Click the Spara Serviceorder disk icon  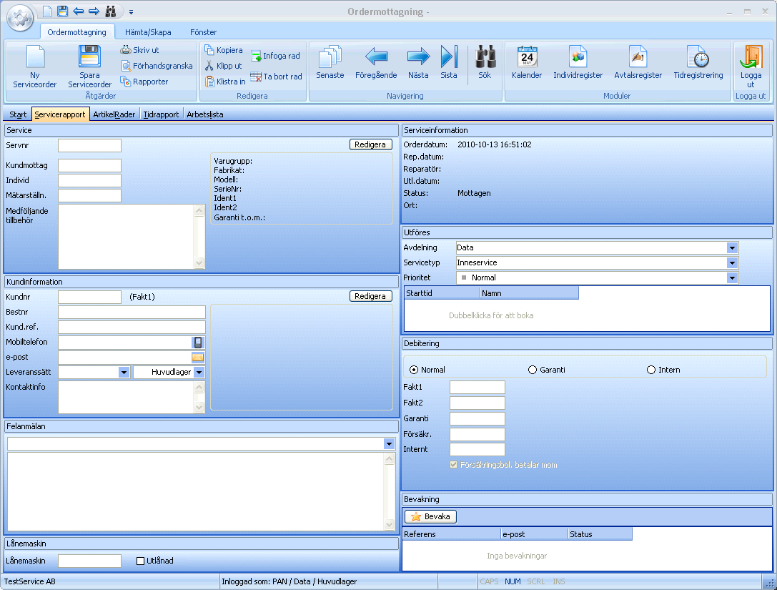[89, 57]
